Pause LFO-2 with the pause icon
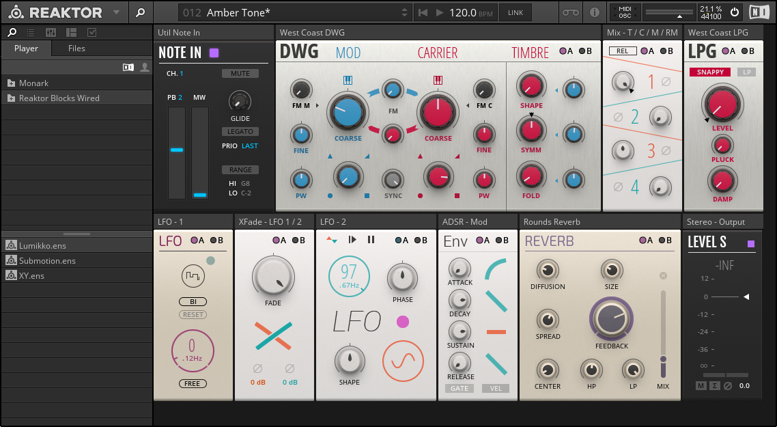 point(371,240)
